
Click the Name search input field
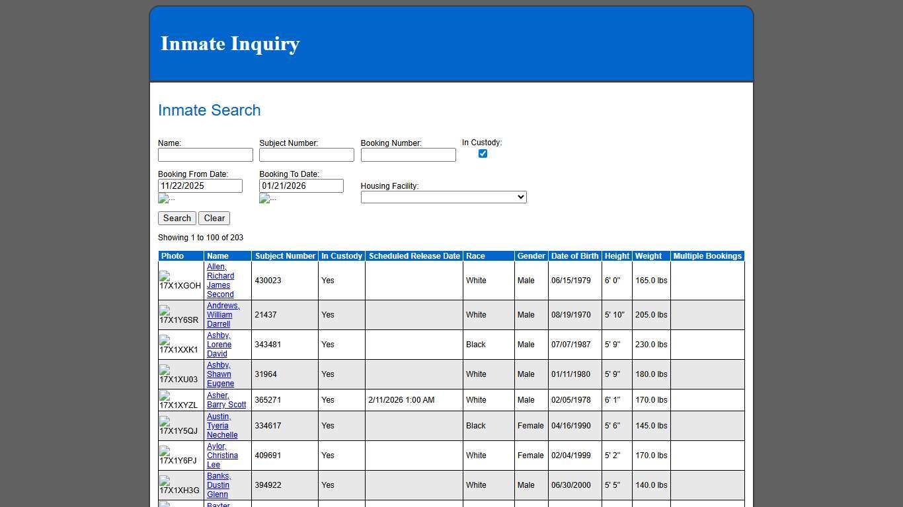pos(205,154)
